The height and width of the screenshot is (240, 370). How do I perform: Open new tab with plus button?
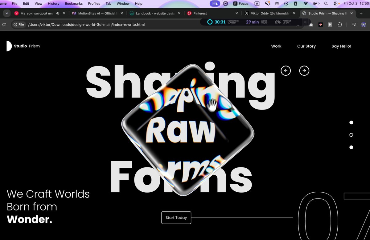click(361, 13)
